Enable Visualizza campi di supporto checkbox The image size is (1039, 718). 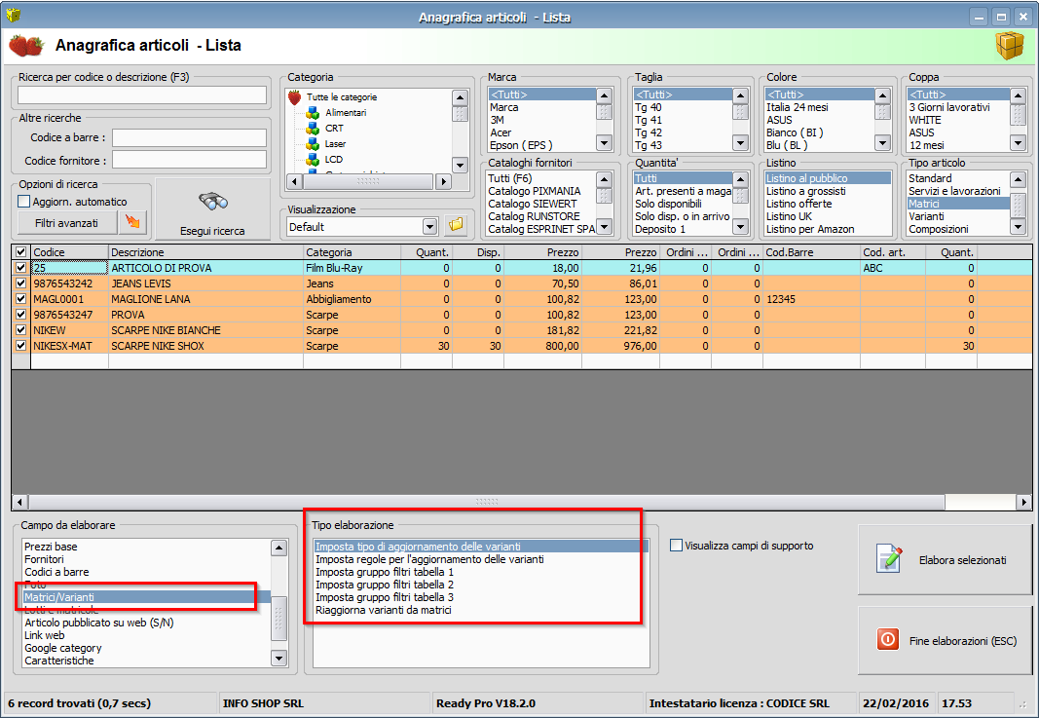(676, 545)
